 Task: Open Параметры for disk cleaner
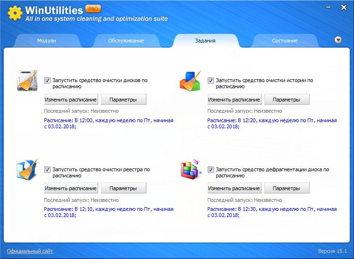(124, 100)
